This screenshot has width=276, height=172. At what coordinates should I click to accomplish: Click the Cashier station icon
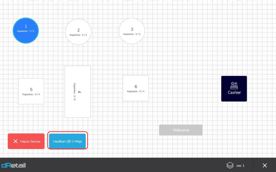point(234,89)
